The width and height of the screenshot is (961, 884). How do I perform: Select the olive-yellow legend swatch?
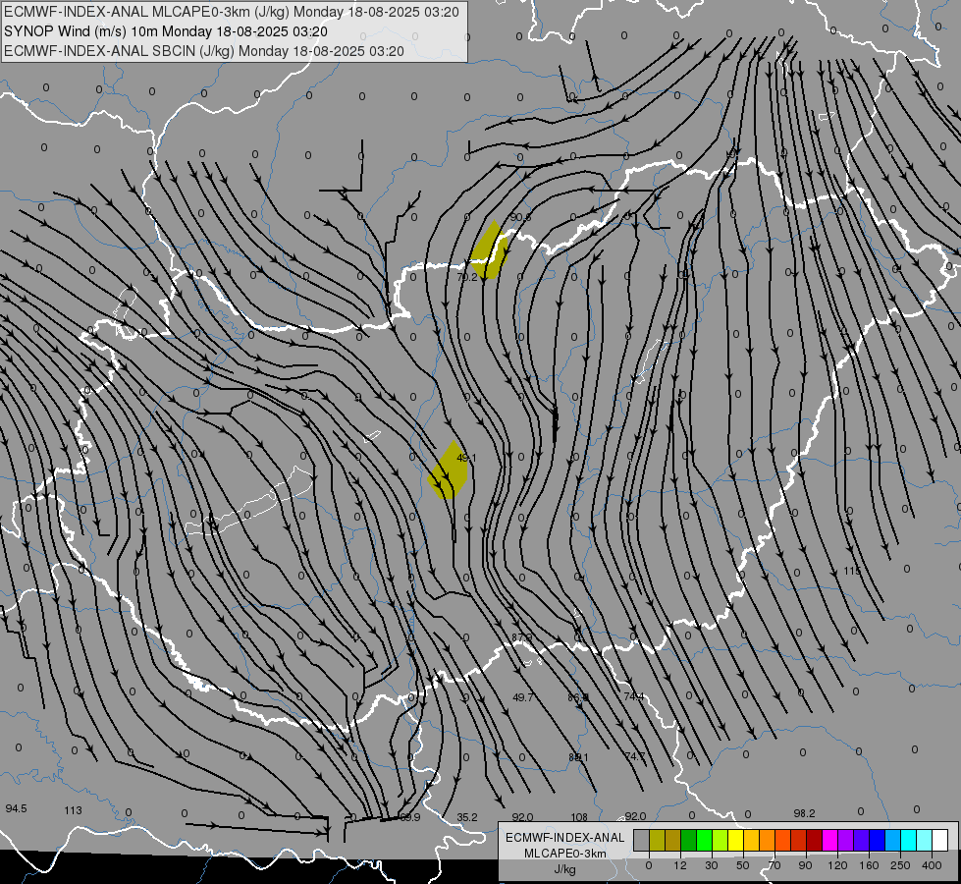(657, 840)
